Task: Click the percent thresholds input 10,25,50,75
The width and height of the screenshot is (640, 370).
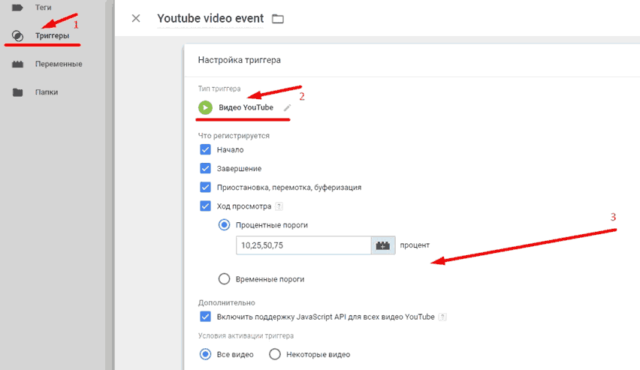Action: click(303, 245)
